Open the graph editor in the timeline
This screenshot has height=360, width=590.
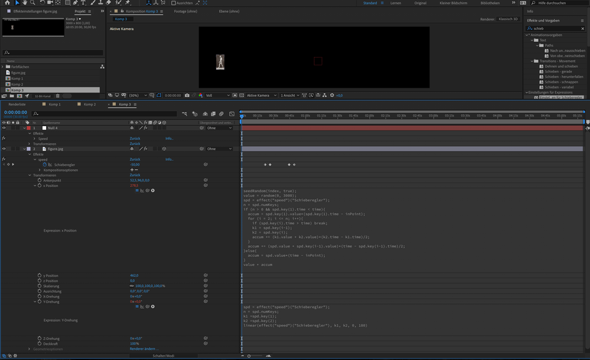232,114
